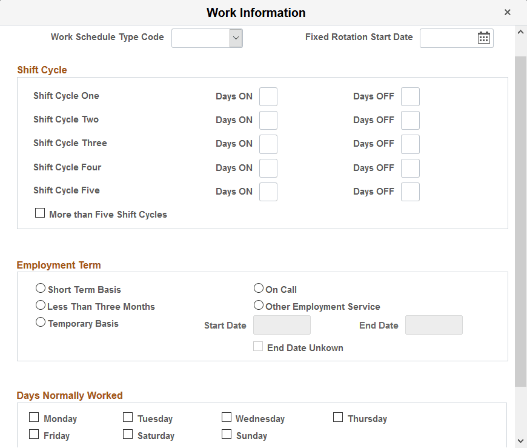Open the Fixed Rotation Start Date calendar picker

pyautogui.click(x=484, y=38)
